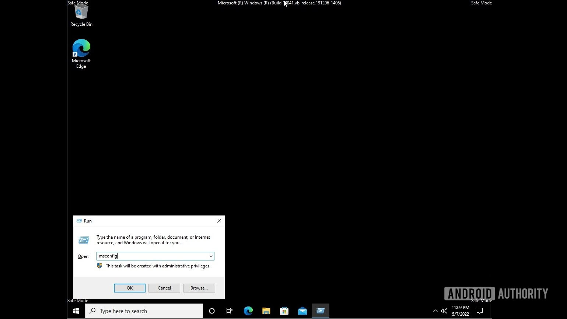The width and height of the screenshot is (567, 319).
Task: Open Cortana from the taskbar circle icon
Action: [x=212, y=311]
